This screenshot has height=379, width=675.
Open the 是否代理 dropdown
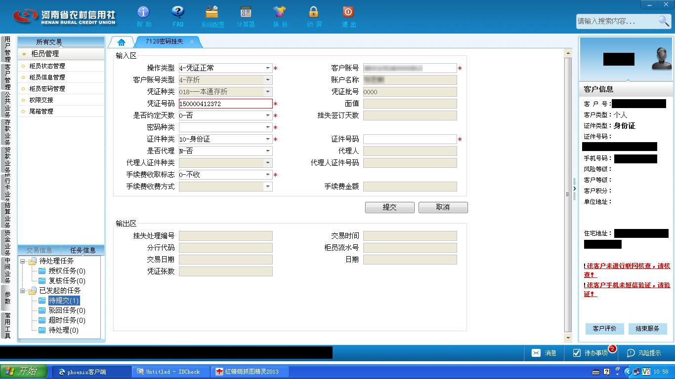pos(268,151)
